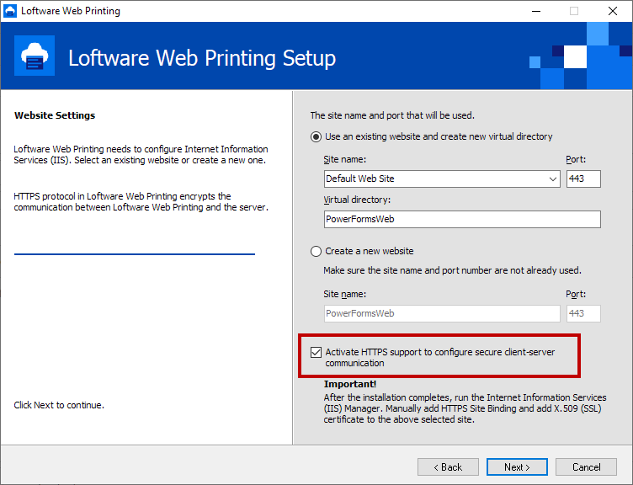The width and height of the screenshot is (633, 485).
Task: Cancel the setup wizard
Action: tap(586, 467)
